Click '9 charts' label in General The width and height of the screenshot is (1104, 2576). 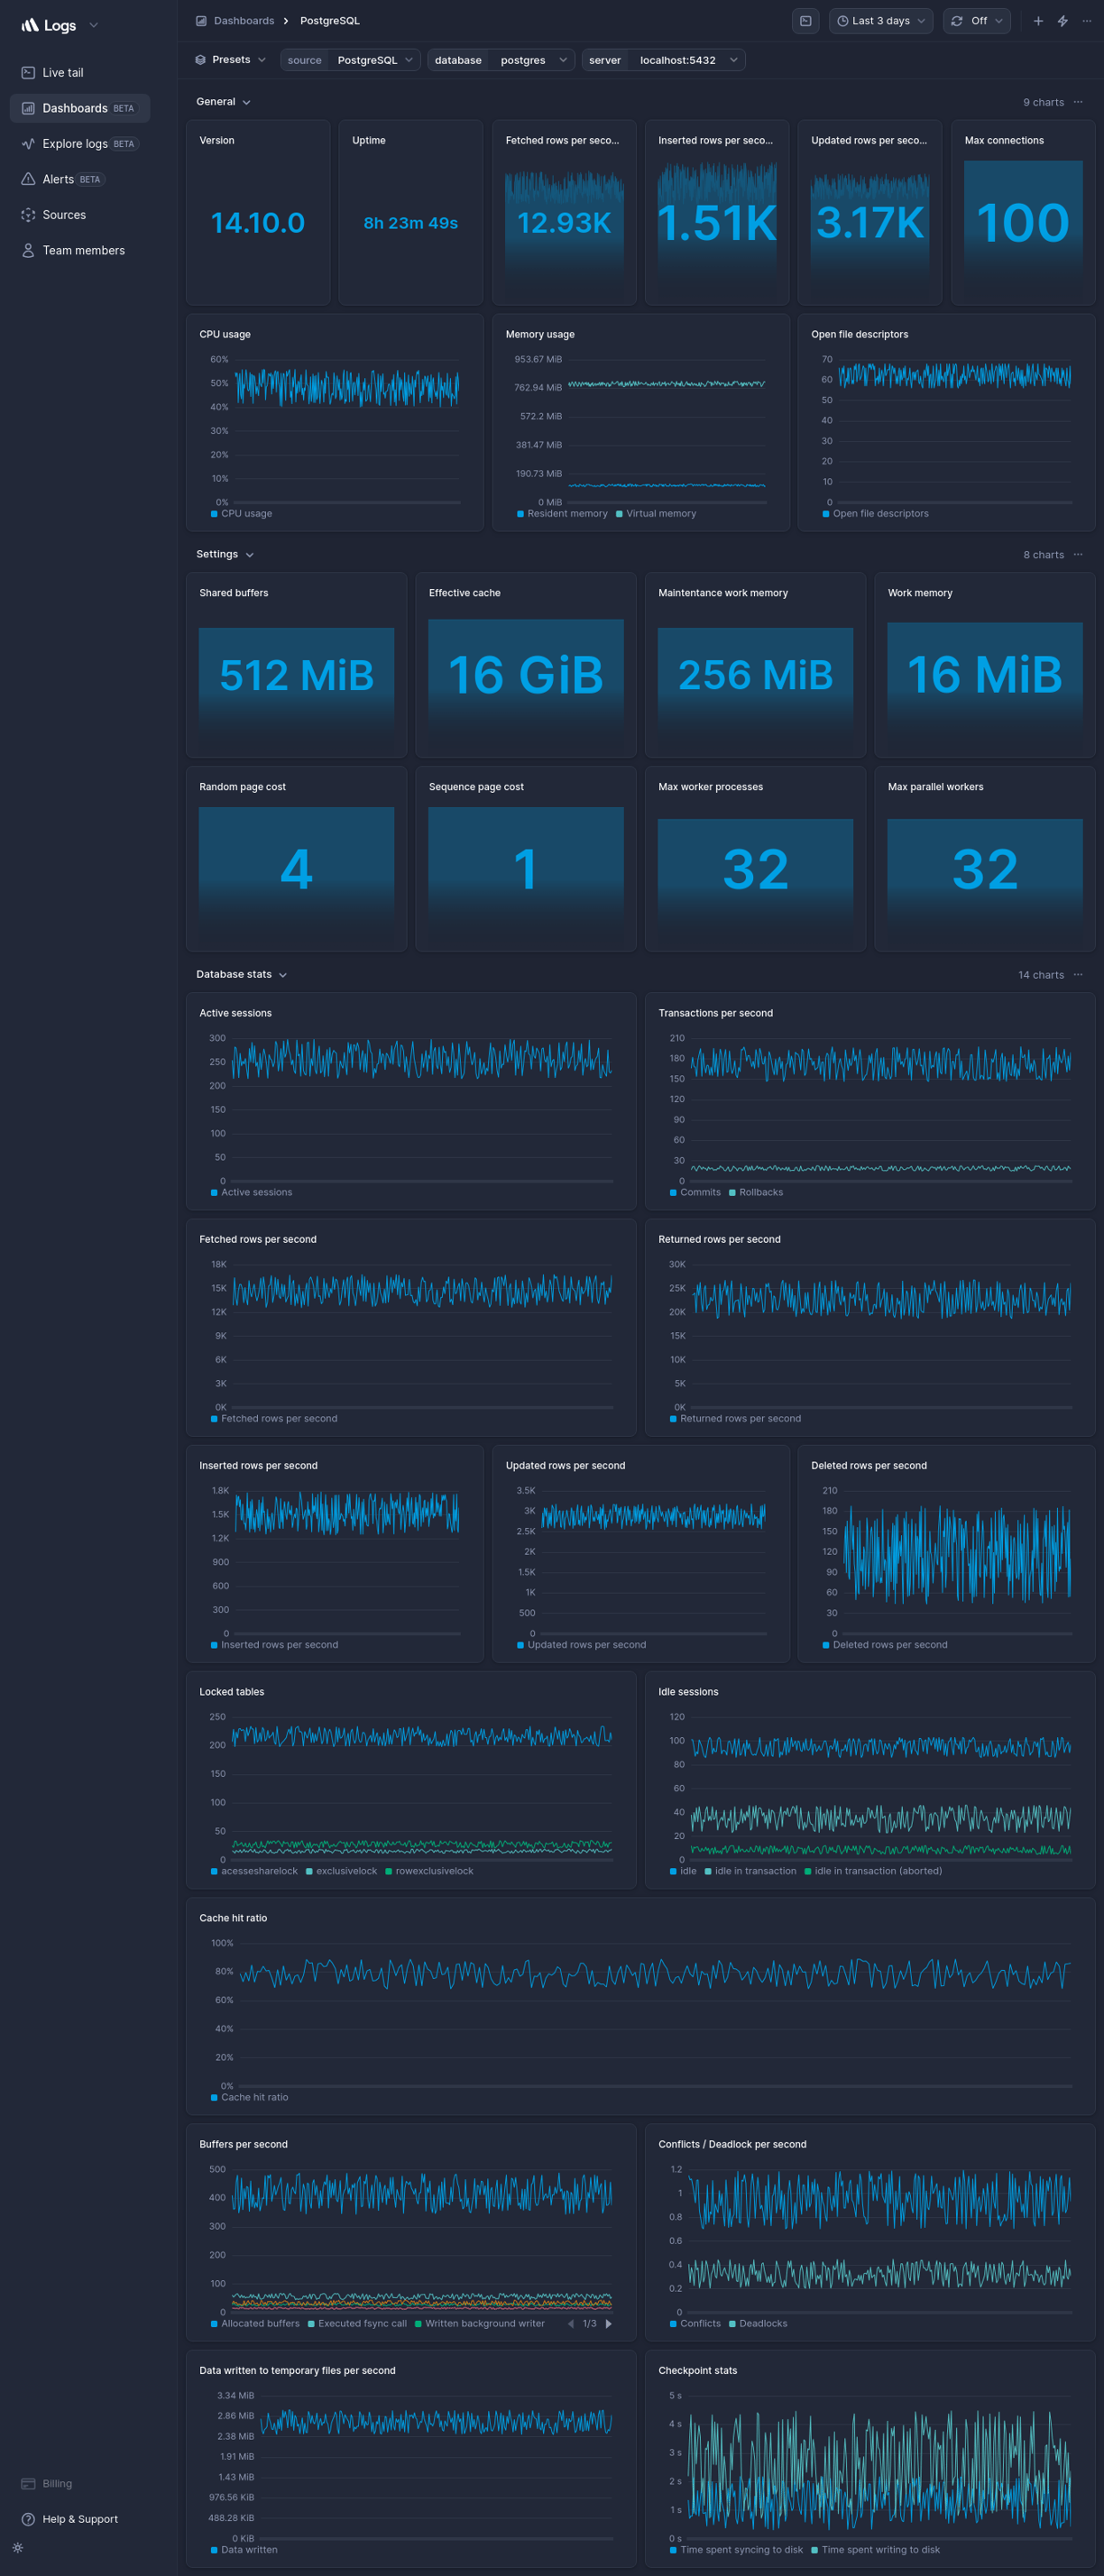pyautogui.click(x=1043, y=102)
